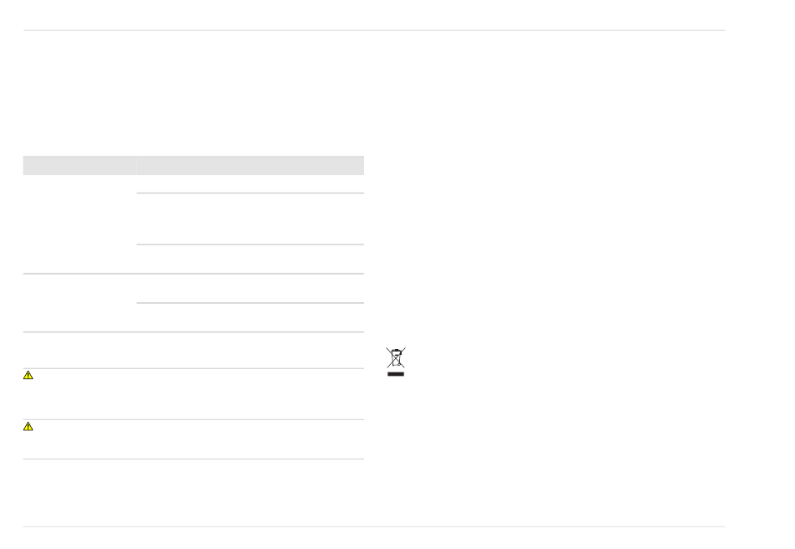Click the third blank right-column cell below the header
Screen dimensions: 795x549
click(250, 259)
